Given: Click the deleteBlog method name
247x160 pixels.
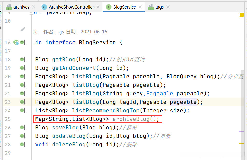Looking at the screenshot, I should [x=69, y=145].
